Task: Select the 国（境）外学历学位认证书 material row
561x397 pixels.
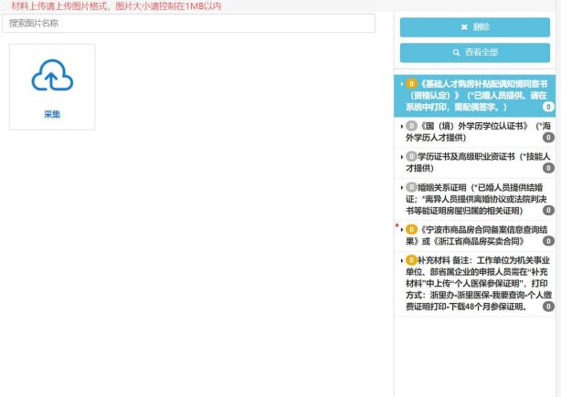Action: tap(475, 132)
